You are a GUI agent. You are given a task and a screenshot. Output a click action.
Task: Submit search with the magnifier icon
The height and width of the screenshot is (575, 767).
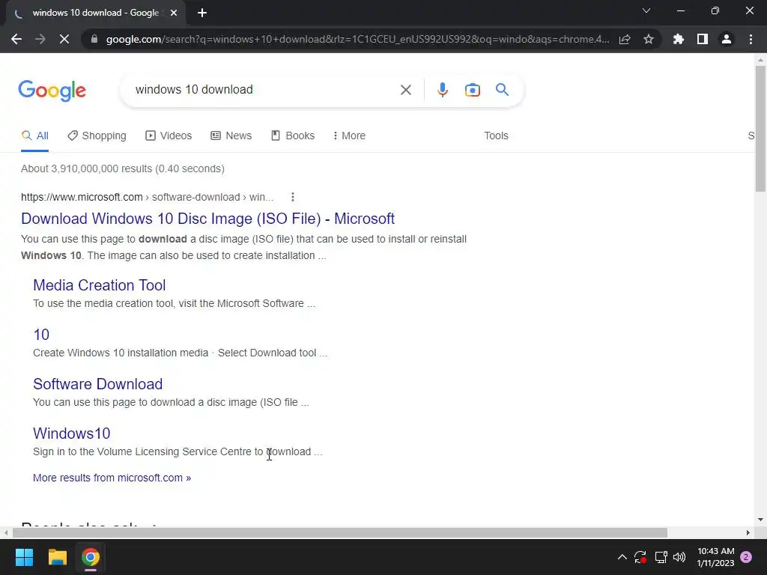click(502, 90)
